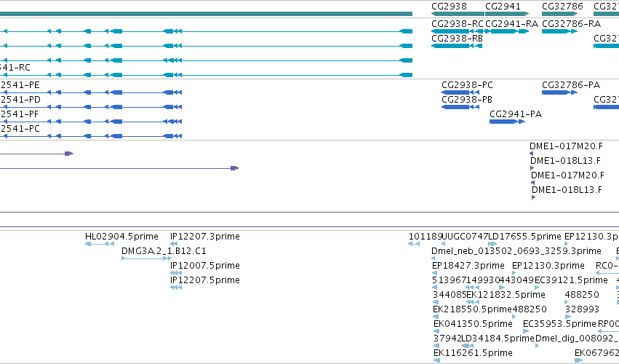The height and width of the screenshot is (364, 619).
Task: Click the CG2941-PA blue protein glyph
Action: point(507,122)
